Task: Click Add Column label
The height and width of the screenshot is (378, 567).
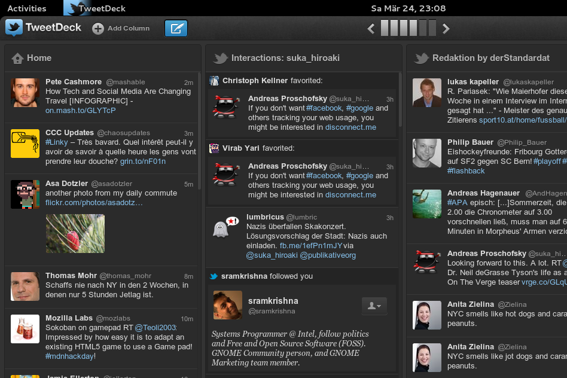Action: [129, 28]
